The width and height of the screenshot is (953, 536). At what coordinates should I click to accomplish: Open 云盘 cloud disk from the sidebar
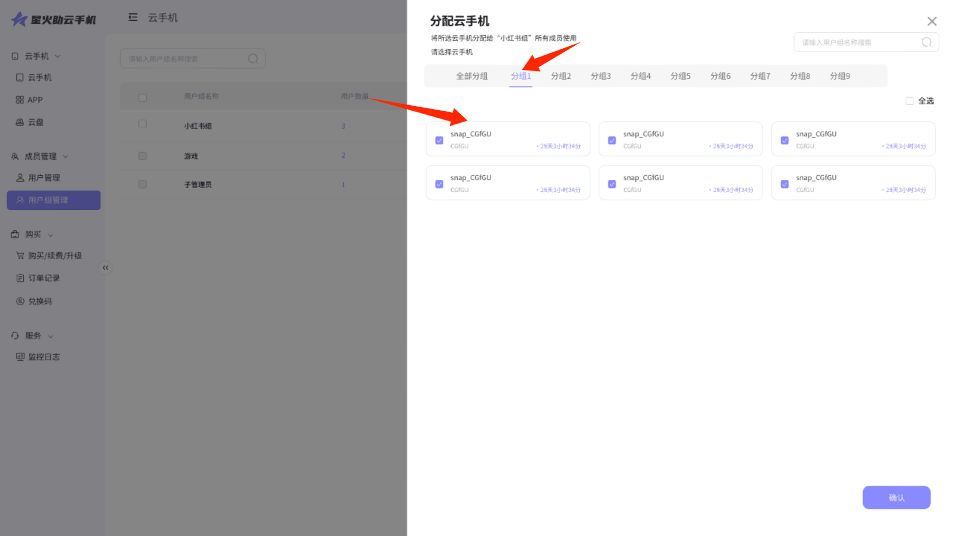pos(35,122)
